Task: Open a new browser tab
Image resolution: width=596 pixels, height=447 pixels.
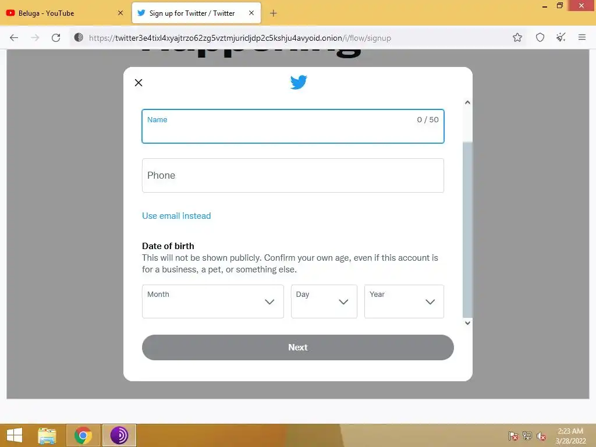Action: 274,13
